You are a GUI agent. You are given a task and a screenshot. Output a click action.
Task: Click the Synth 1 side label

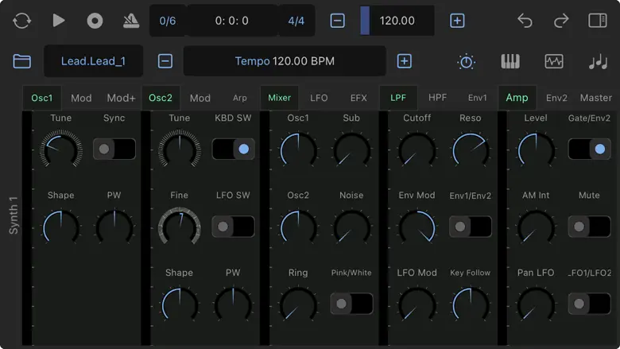pos(14,215)
